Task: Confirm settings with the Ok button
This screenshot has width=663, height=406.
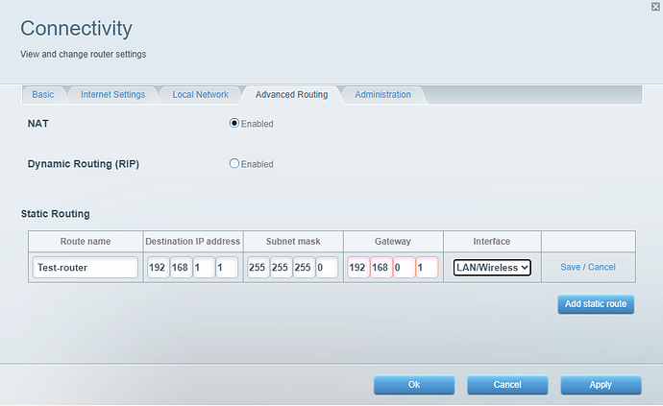Action: click(x=414, y=385)
